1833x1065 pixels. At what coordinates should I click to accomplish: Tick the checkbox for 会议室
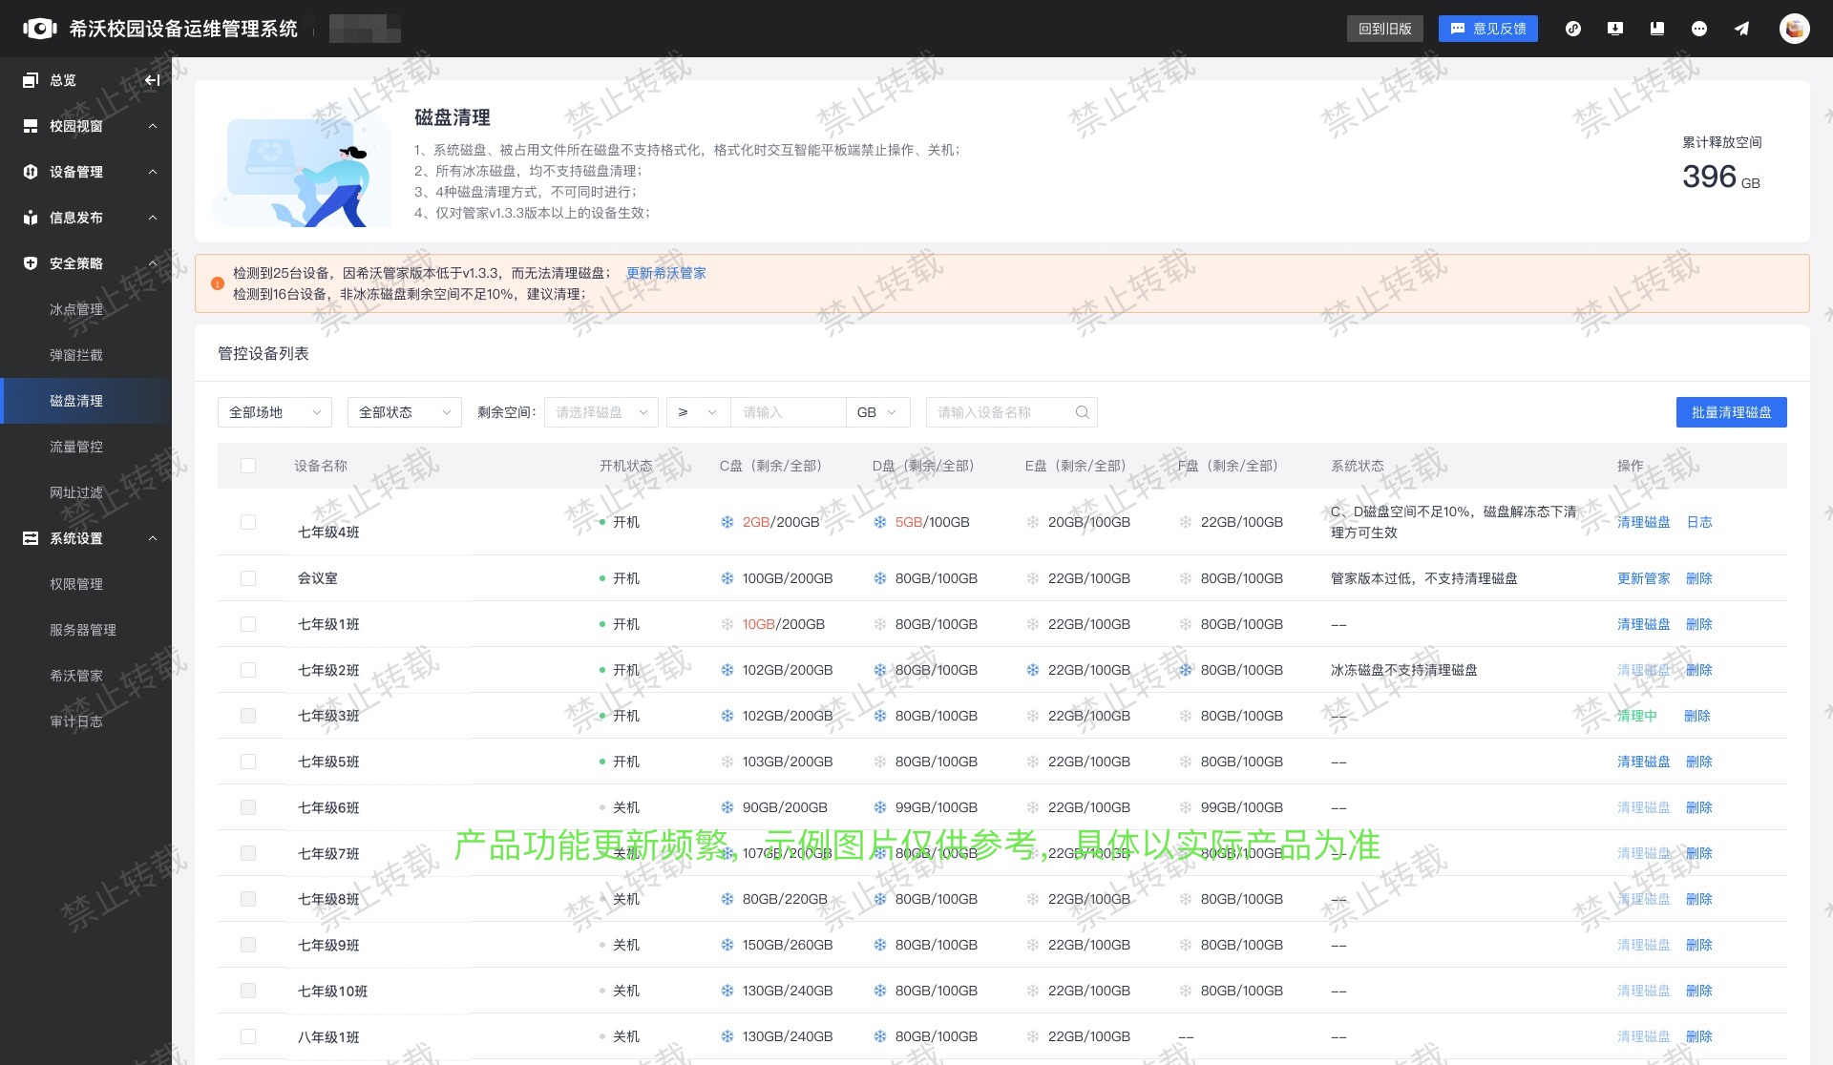[x=248, y=578]
